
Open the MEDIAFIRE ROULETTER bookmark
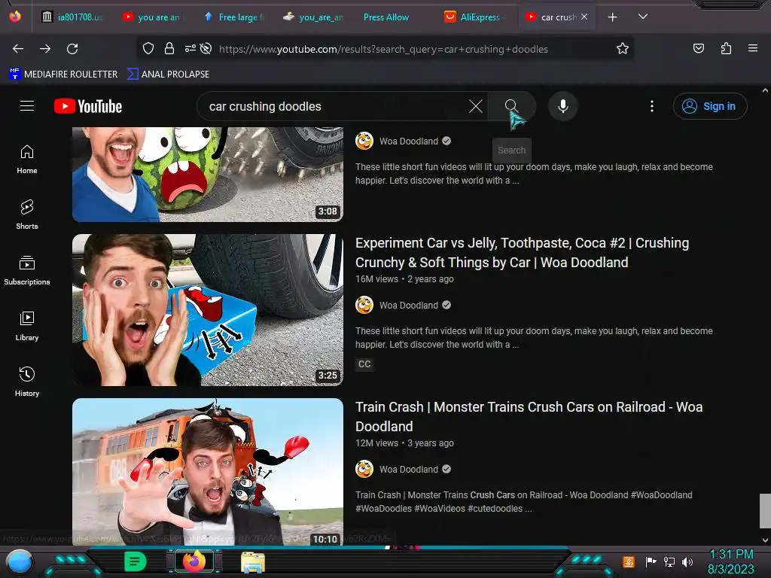click(x=63, y=75)
